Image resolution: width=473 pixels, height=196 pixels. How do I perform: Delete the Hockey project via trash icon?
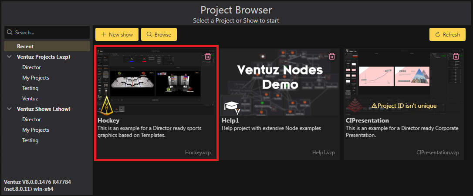click(208, 56)
